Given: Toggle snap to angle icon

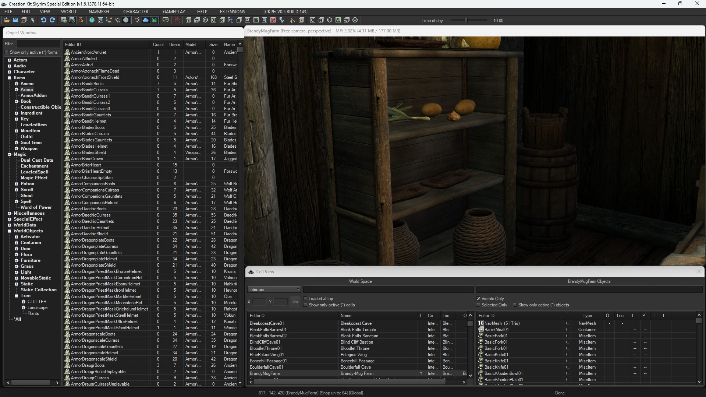Looking at the screenshot, I should click(72, 20).
